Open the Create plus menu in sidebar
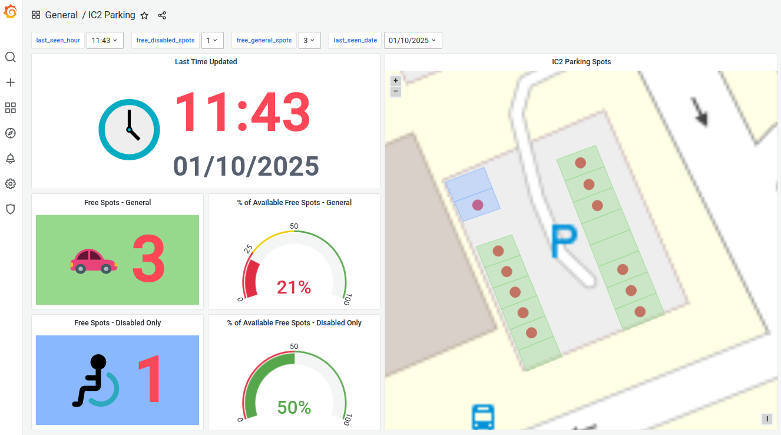This screenshot has width=781, height=435. click(x=10, y=83)
